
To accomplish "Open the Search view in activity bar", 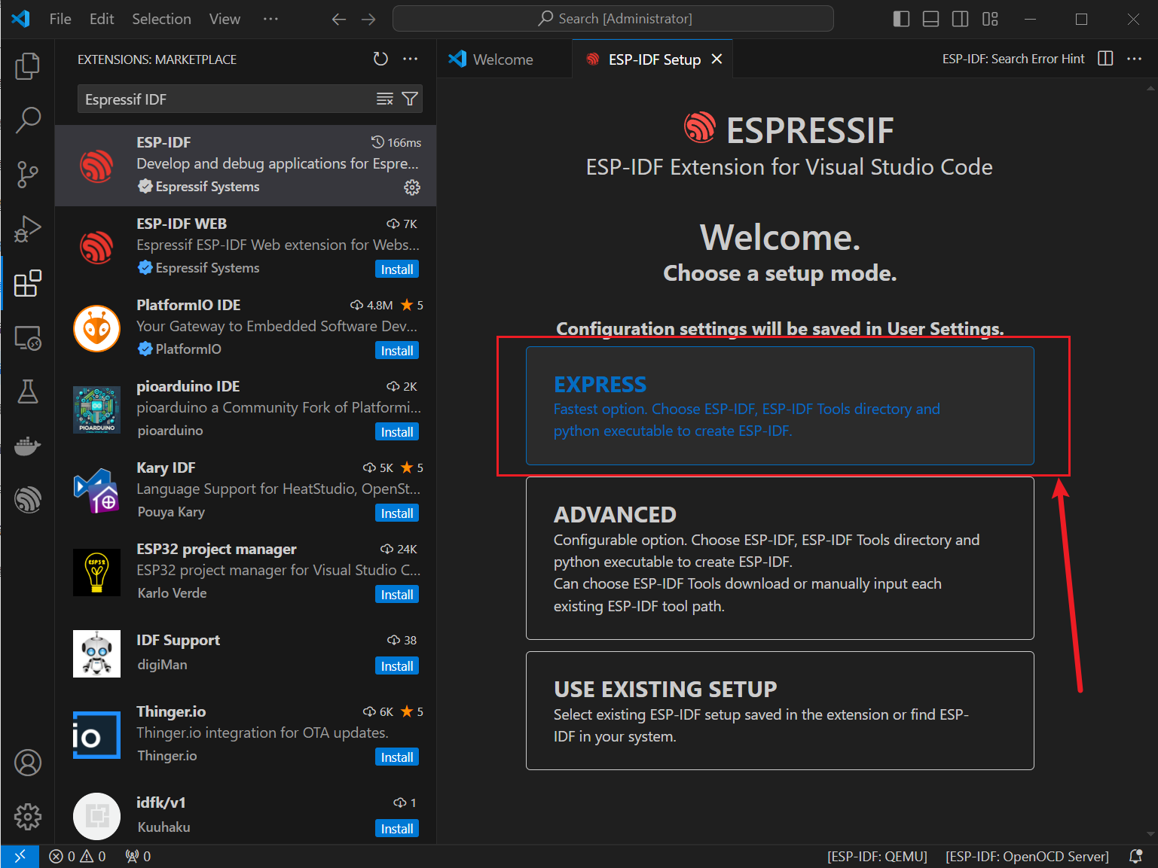I will coord(28,120).
